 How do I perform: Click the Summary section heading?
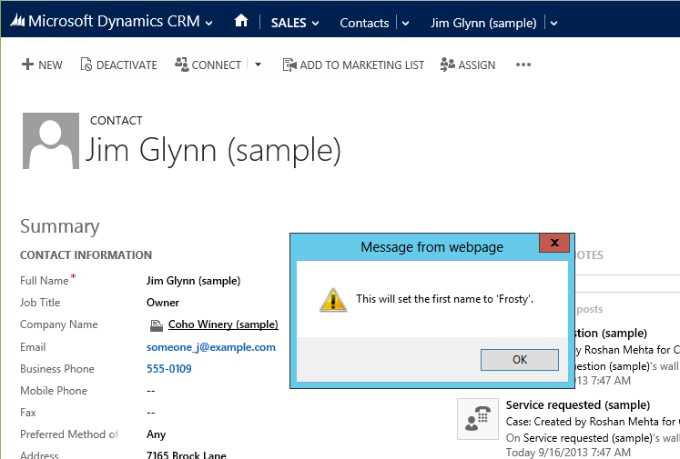coord(60,226)
